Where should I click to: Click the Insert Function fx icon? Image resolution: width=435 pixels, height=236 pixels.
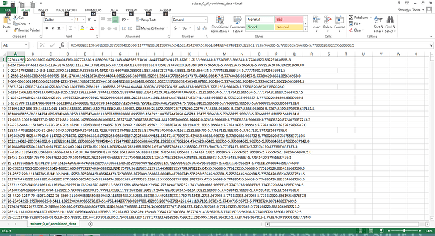tap(62, 45)
